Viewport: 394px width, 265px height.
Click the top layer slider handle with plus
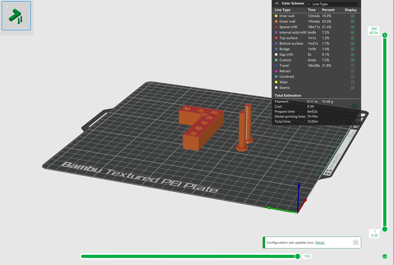pos(385,35)
